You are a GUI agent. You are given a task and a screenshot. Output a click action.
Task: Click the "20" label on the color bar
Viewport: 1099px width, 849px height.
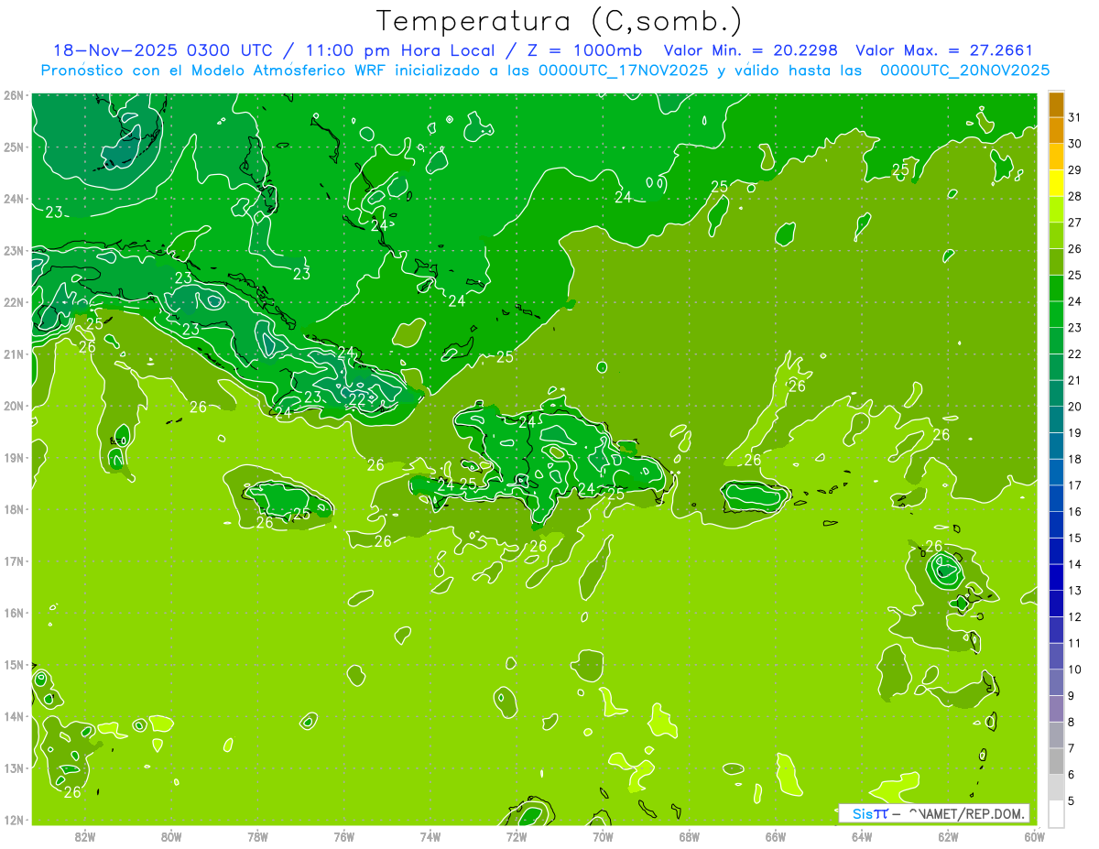tap(1075, 407)
